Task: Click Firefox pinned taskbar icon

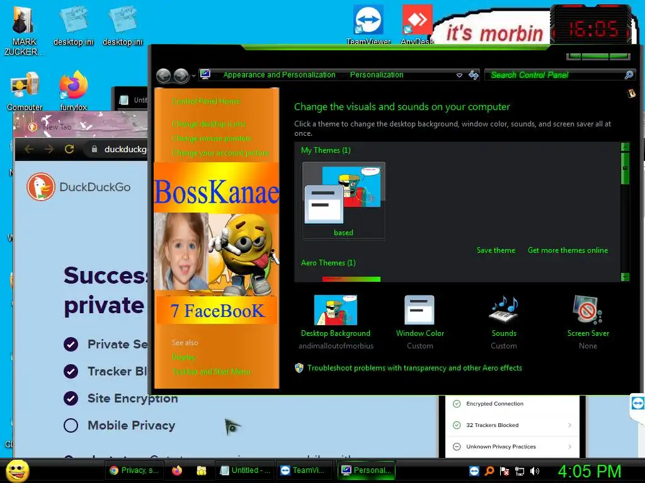Action: pyautogui.click(x=177, y=470)
